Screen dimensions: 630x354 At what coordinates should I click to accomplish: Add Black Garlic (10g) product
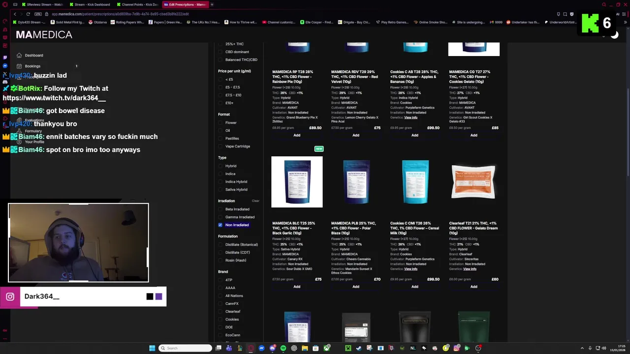tap(297, 287)
